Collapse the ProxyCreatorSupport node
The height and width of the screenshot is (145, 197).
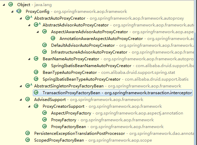[29, 107]
